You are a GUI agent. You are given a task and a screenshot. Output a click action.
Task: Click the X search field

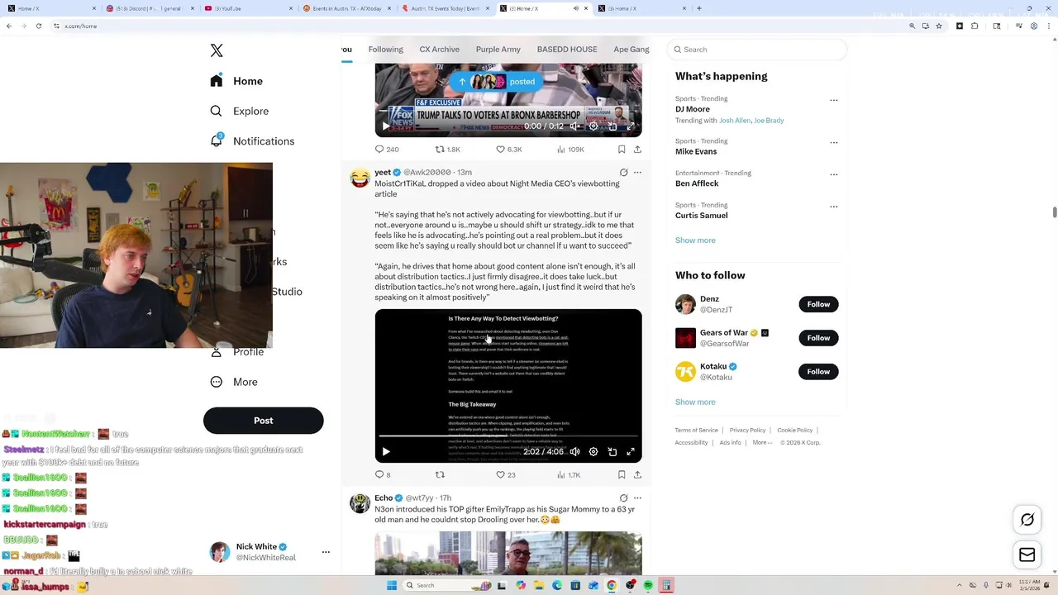click(757, 50)
